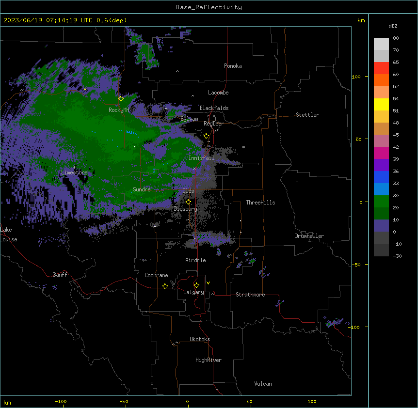Click the km unit label at top right
The height and width of the screenshot is (408, 418).
click(361, 20)
